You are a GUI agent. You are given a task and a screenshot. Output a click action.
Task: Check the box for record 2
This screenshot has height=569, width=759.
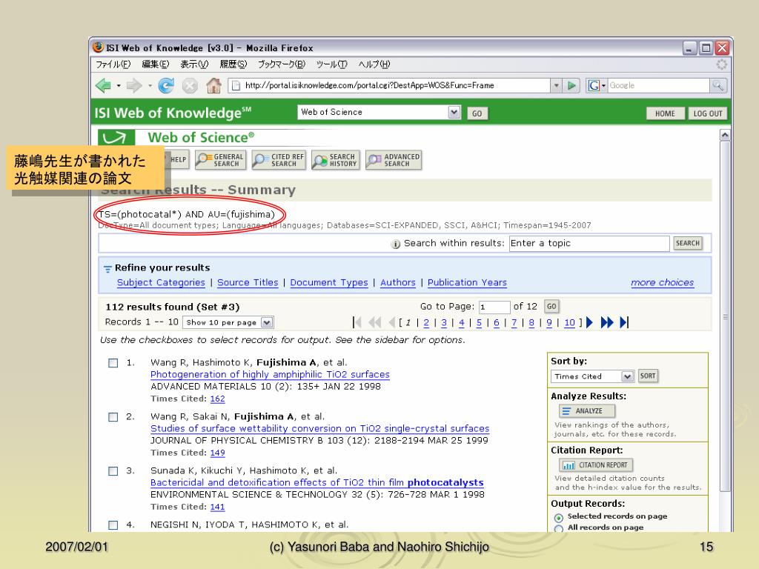point(113,417)
